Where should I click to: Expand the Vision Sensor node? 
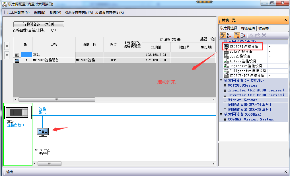[x=225, y=100]
